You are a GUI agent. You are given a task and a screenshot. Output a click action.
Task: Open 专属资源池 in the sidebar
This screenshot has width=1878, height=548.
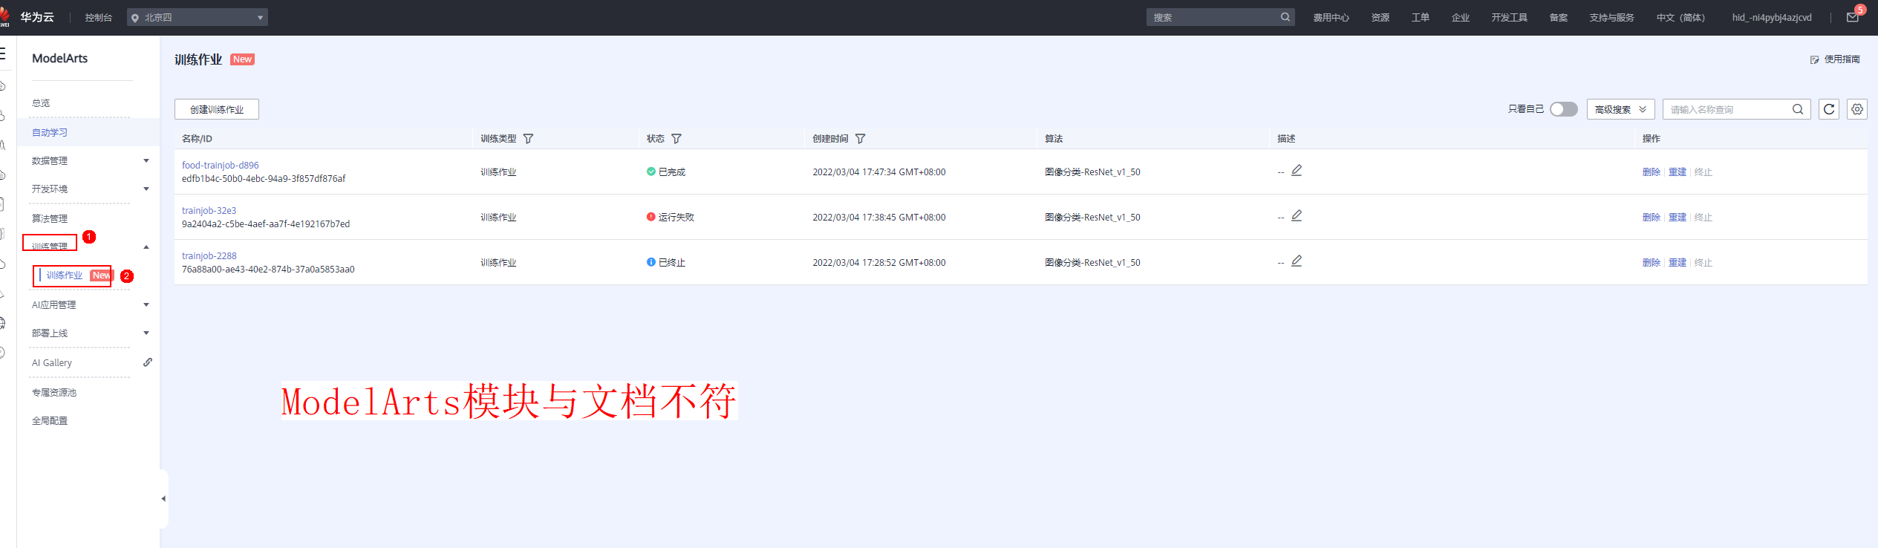(x=54, y=393)
